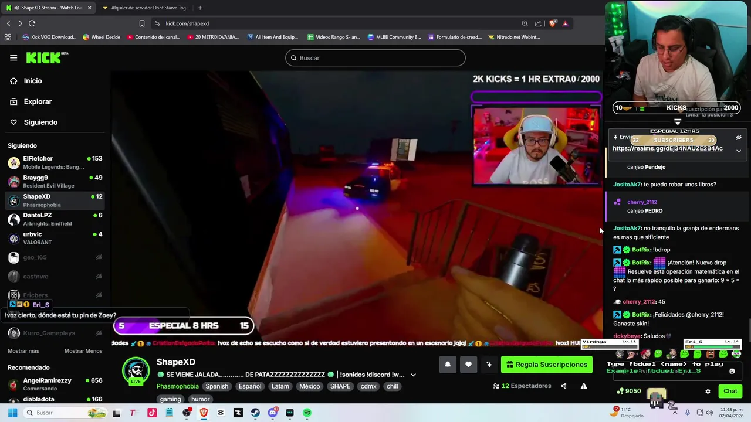Viewport: 751px width, 422px height.
Task: Open Explorar in sidebar
Action: tap(38, 101)
